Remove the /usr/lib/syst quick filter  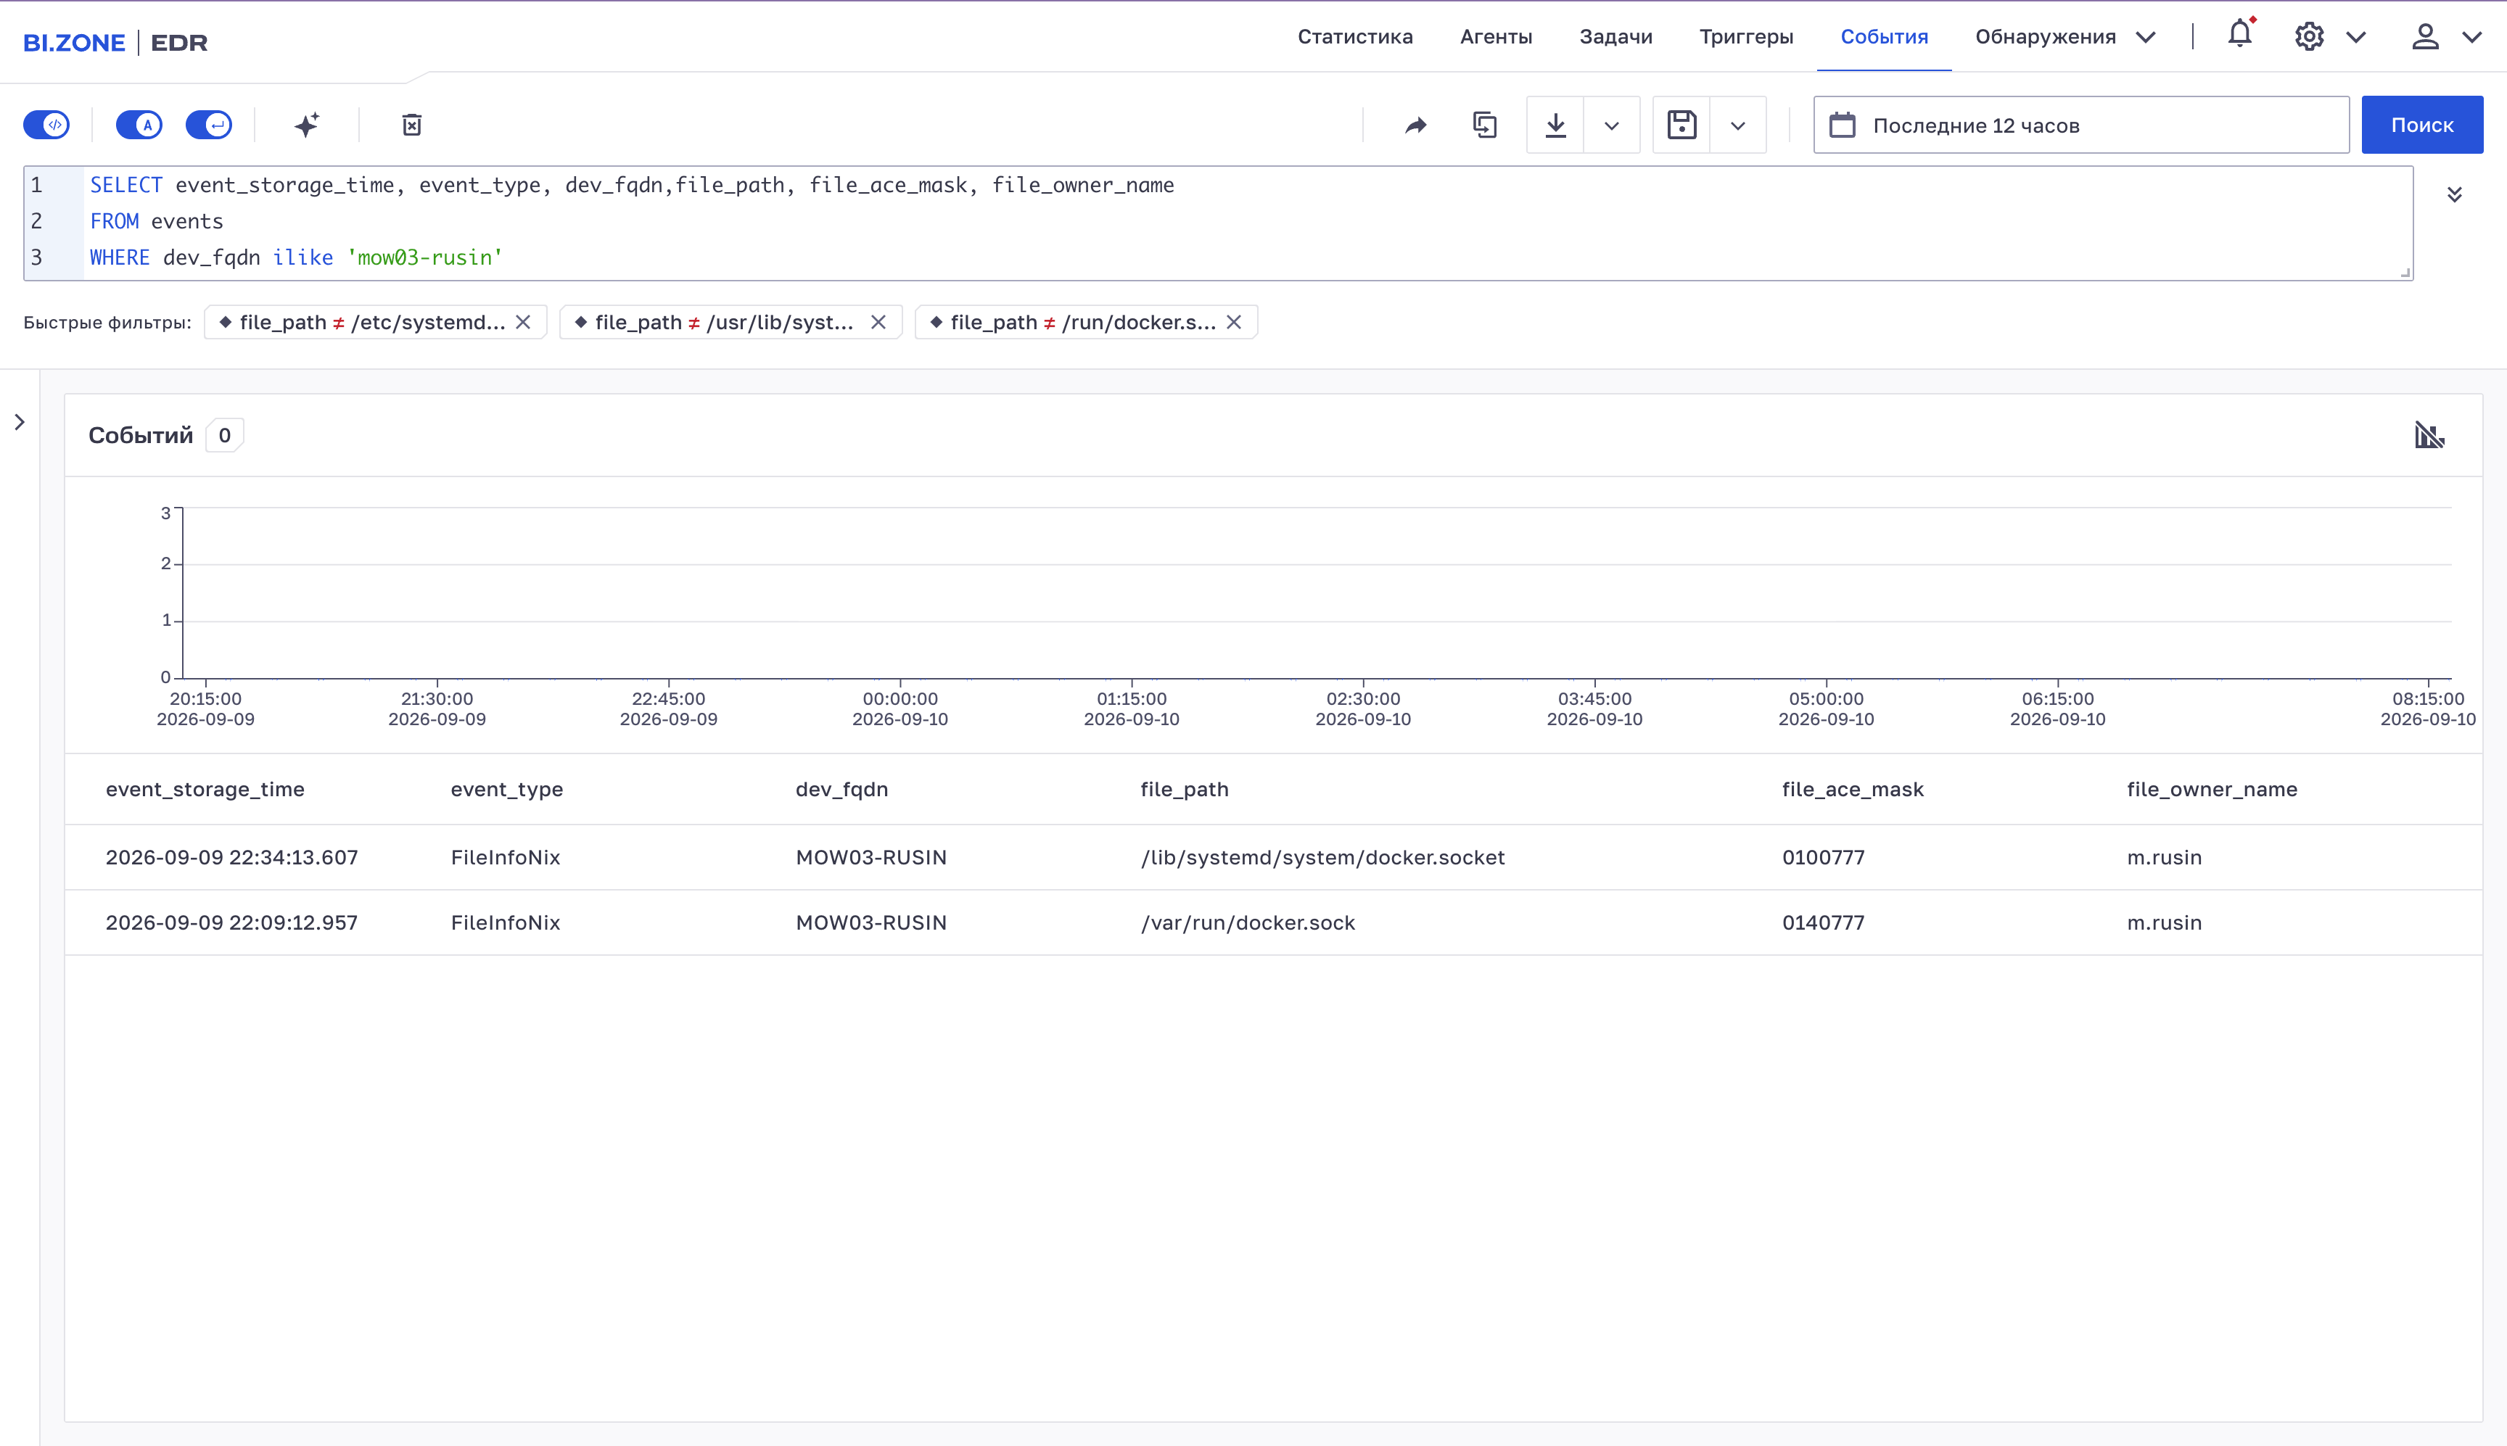coord(878,322)
